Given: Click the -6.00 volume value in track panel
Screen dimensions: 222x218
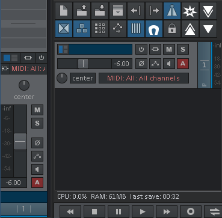Looking at the screenshot, I should pyautogui.click(x=122, y=64).
